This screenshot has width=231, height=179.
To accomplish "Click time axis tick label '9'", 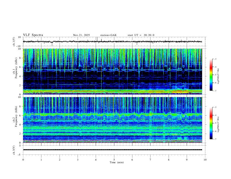I will 187,160.
